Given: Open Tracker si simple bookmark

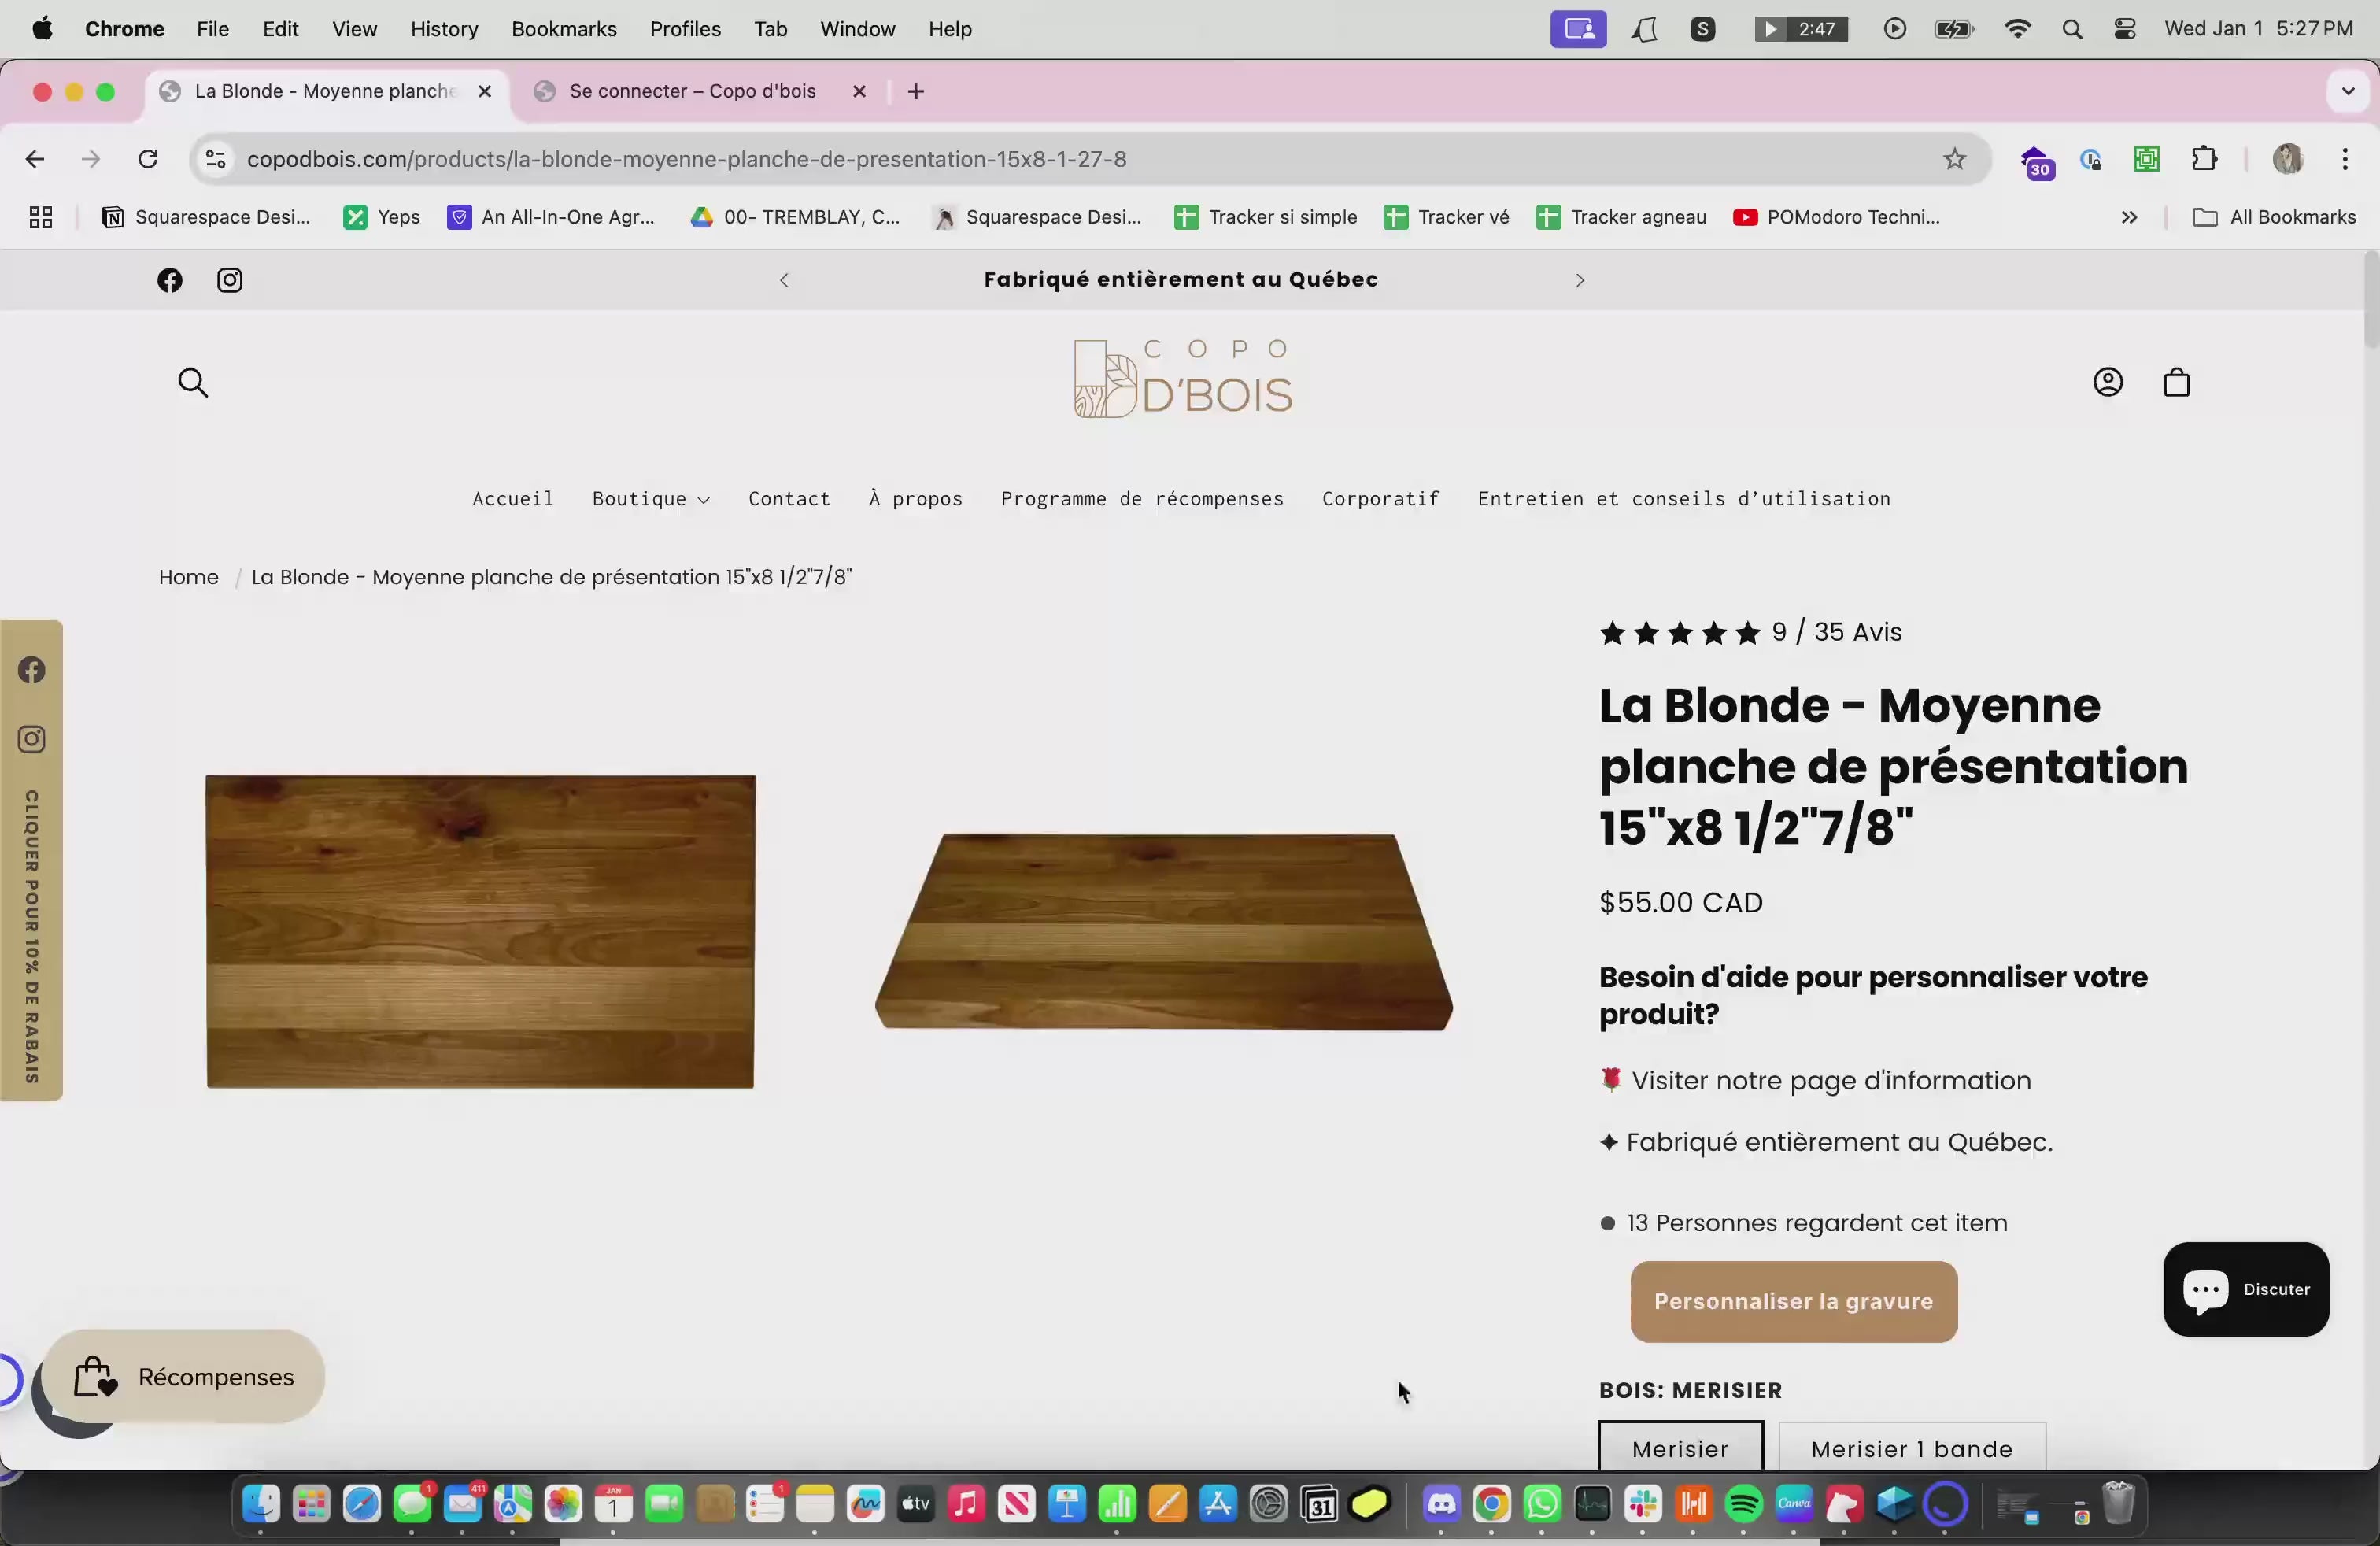Looking at the screenshot, I should [1265, 217].
